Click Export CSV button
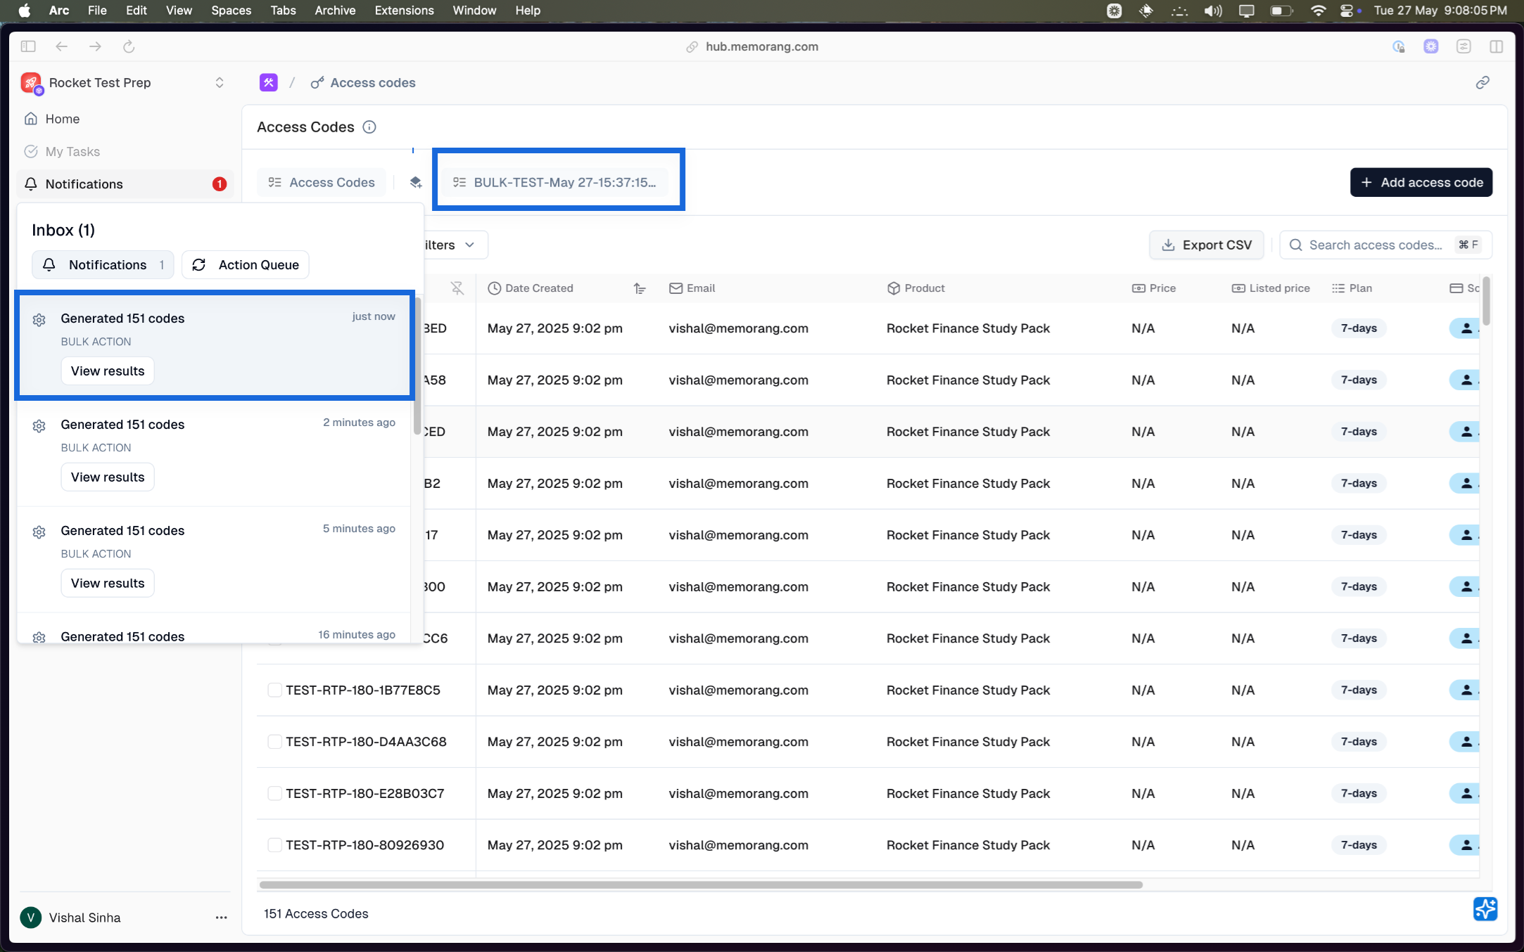Viewport: 1524px width, 952px height. click(x=1206, y=245)
